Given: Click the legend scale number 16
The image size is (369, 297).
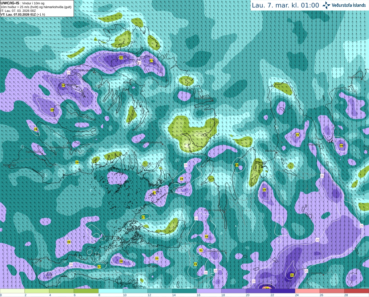Looking at the screenshot, I should pyautogui.click(x=199, y=295).
